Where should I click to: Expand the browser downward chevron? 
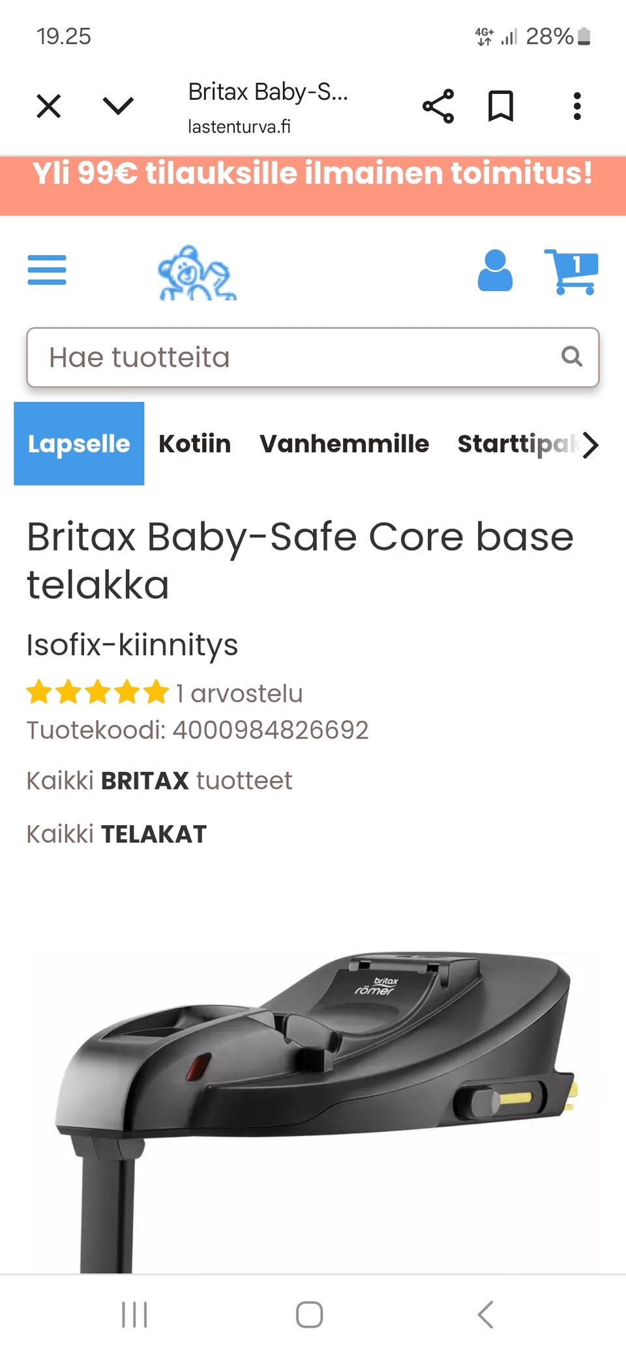pyautogui.click(x=118, y=106)
